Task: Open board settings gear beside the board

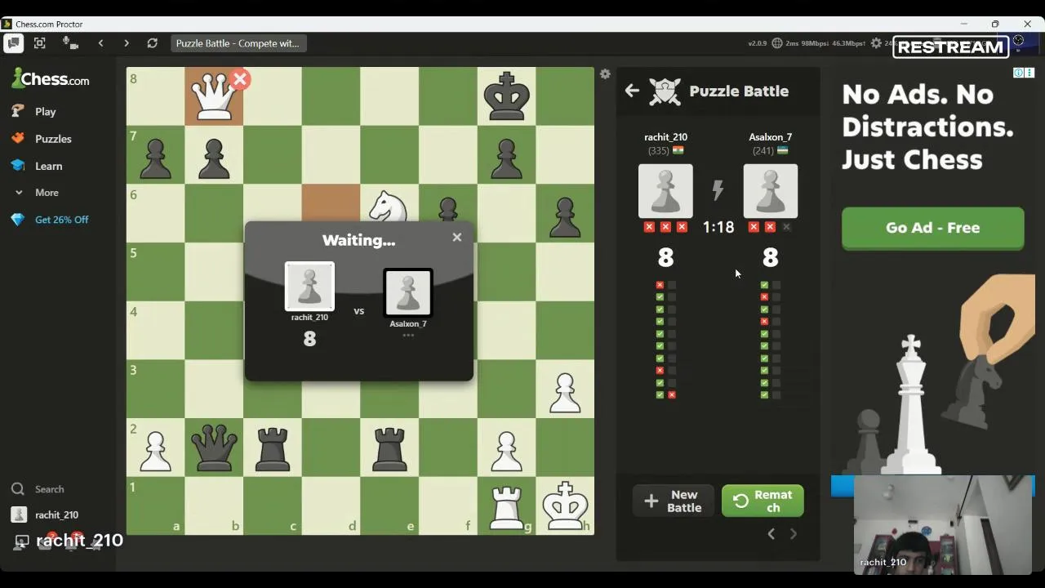Action: coord(605,74)
